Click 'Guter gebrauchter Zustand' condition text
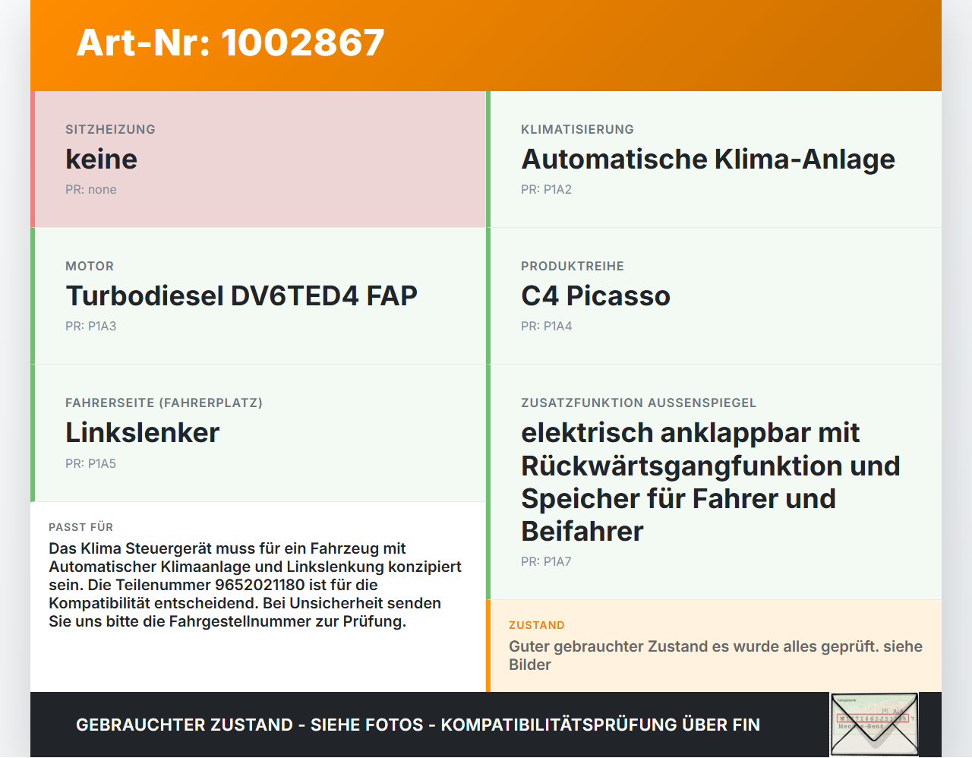 point(715,655)
